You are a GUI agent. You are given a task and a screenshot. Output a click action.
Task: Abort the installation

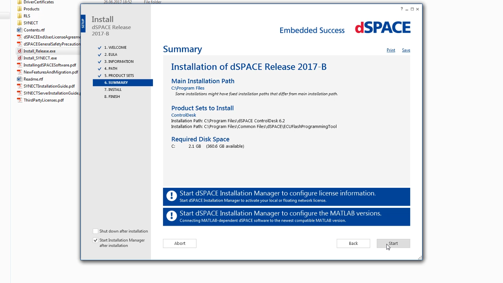click(x=180, y=243)
